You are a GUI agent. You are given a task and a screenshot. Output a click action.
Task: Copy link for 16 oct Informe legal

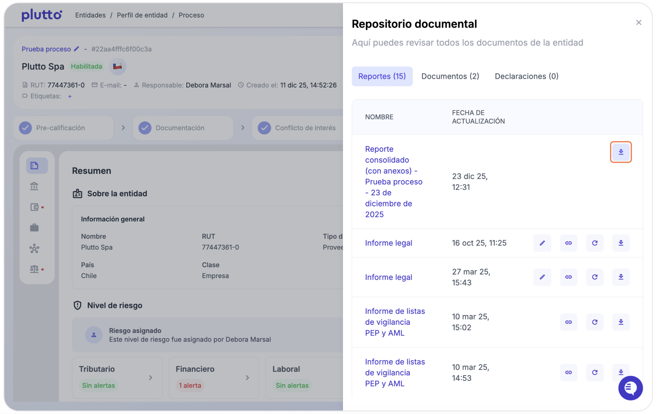(x=568, y=243)
